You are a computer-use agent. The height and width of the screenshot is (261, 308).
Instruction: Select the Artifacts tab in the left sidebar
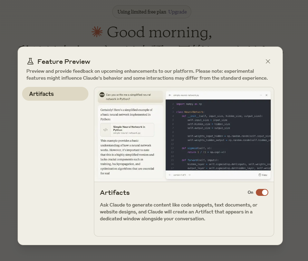(x=55, y=94)
